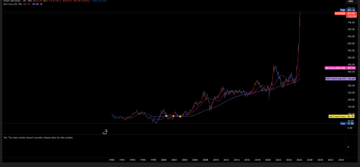The height and width of the screenshot is (167, 360).
Task: Click the TradingView dinosaur logo icon
Action: [x=105, y=132]
